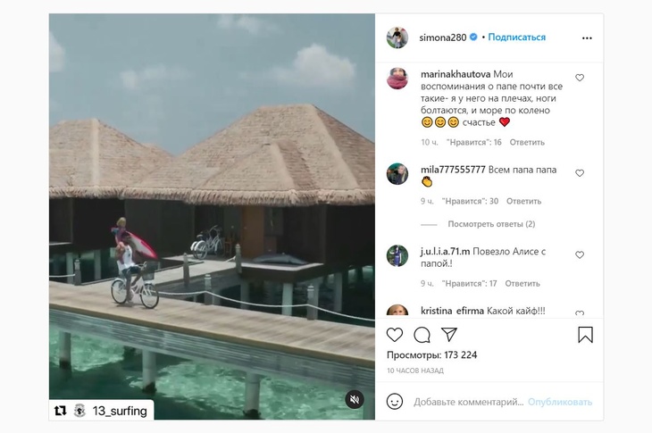
Task: Click the comment input field
Action: pos(469,402)
